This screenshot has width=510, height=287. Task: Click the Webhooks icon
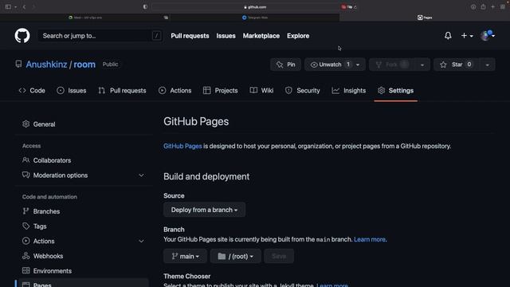[x=26, y=256]
